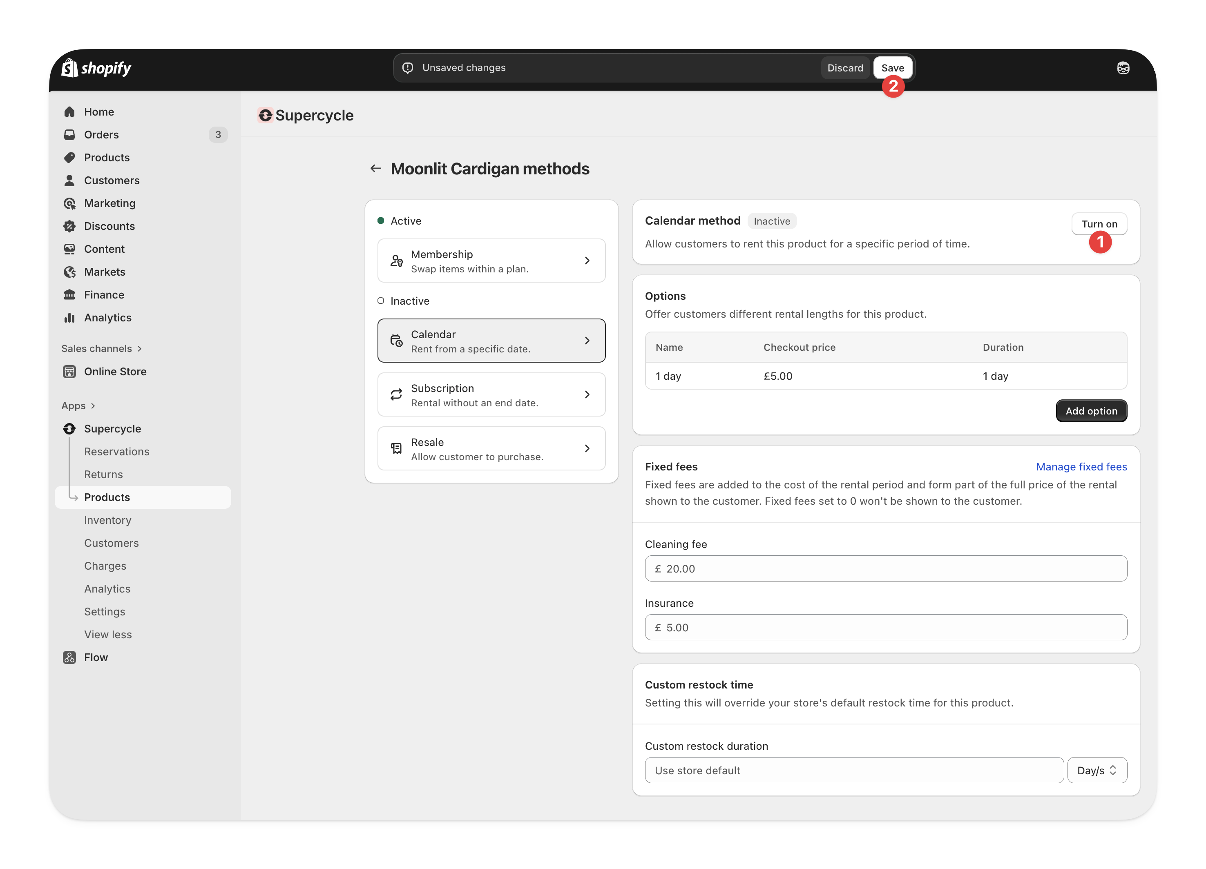Screen dimensions: 1206x869
Task: Open the Membership method card
Action: point(491,261)
